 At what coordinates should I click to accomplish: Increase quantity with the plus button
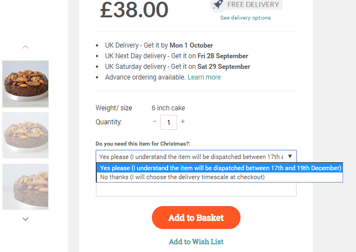[183, 122]
